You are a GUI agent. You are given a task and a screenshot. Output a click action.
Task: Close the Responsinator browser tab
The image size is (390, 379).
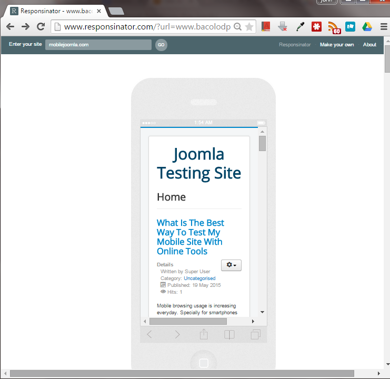click(99, 11)
